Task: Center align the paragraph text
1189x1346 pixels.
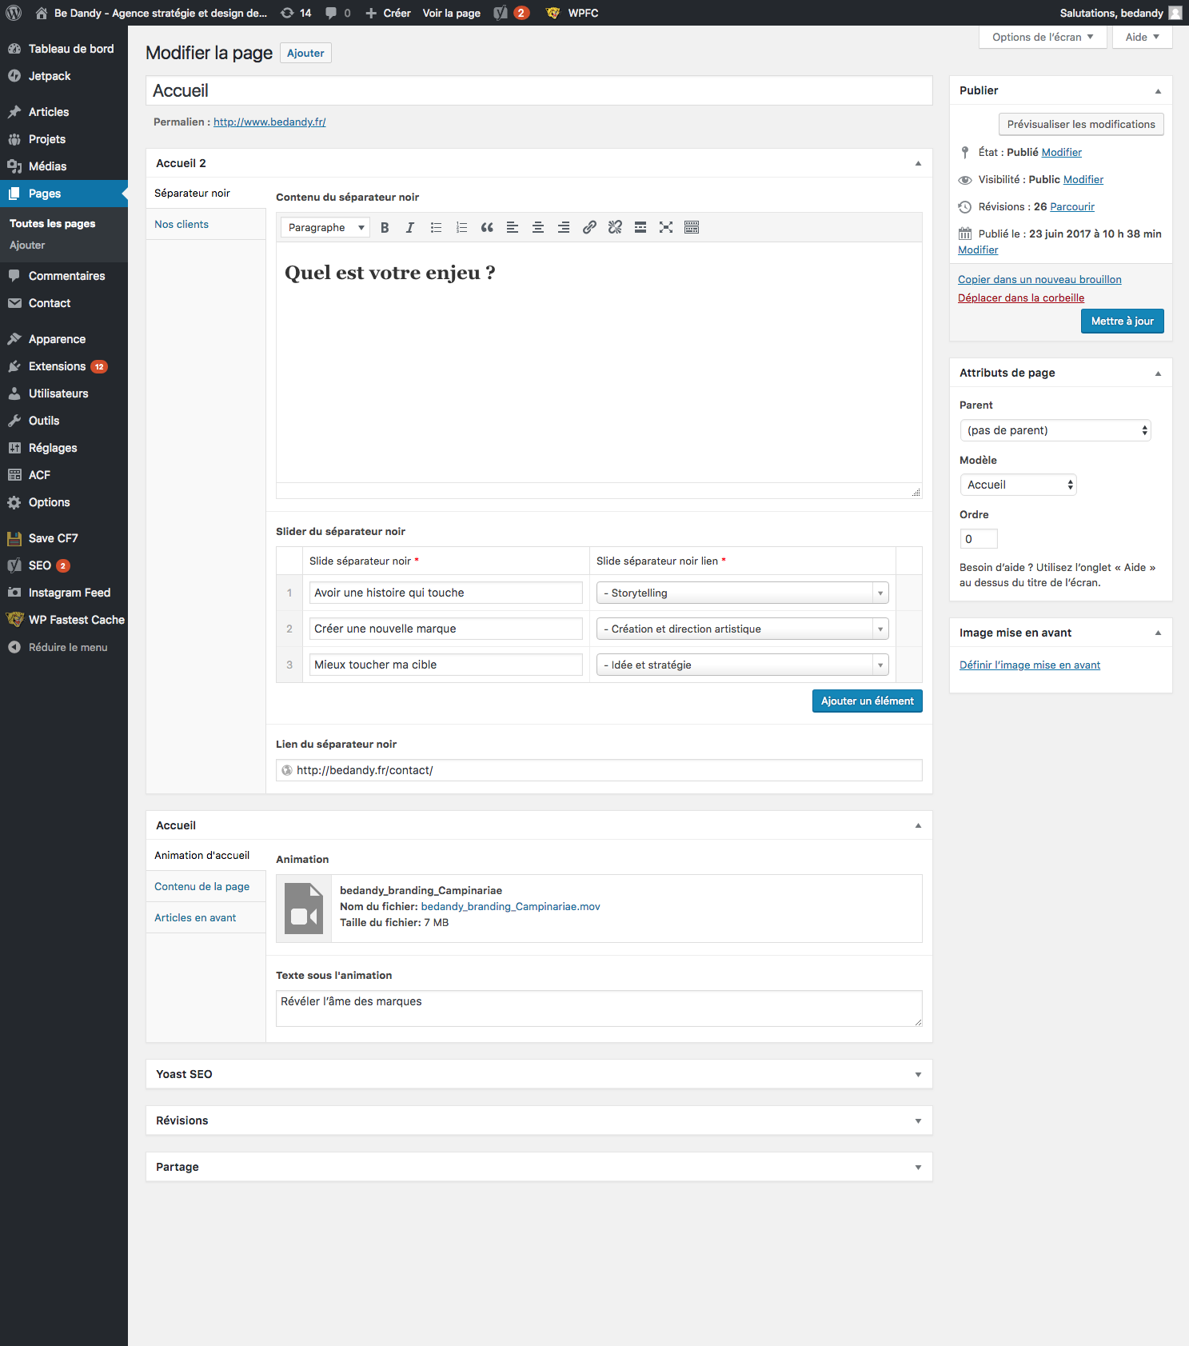Action: 538,228
